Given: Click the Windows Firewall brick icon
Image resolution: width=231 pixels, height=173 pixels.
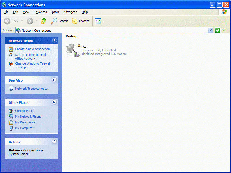Looking at the screenshot, I should click(11, 64).
